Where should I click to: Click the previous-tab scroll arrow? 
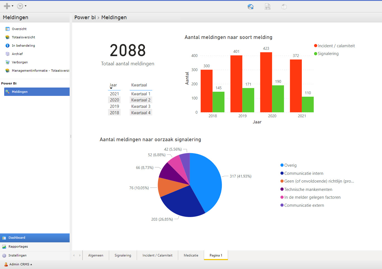click(x=74, y=255)
